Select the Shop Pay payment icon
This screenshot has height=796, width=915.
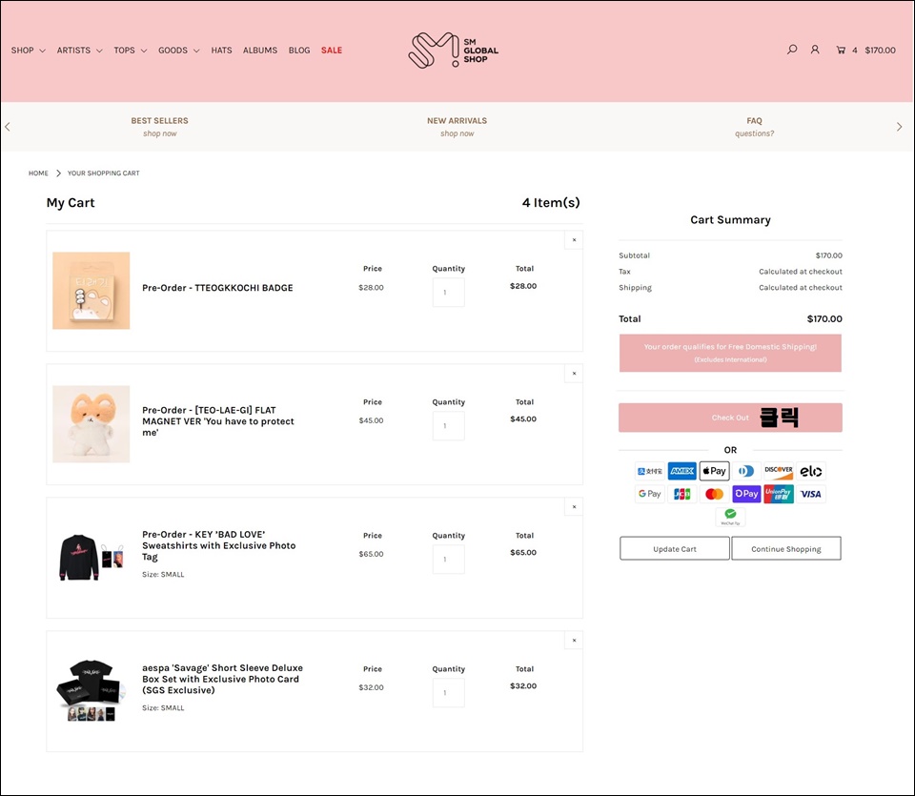pos(746,494)
